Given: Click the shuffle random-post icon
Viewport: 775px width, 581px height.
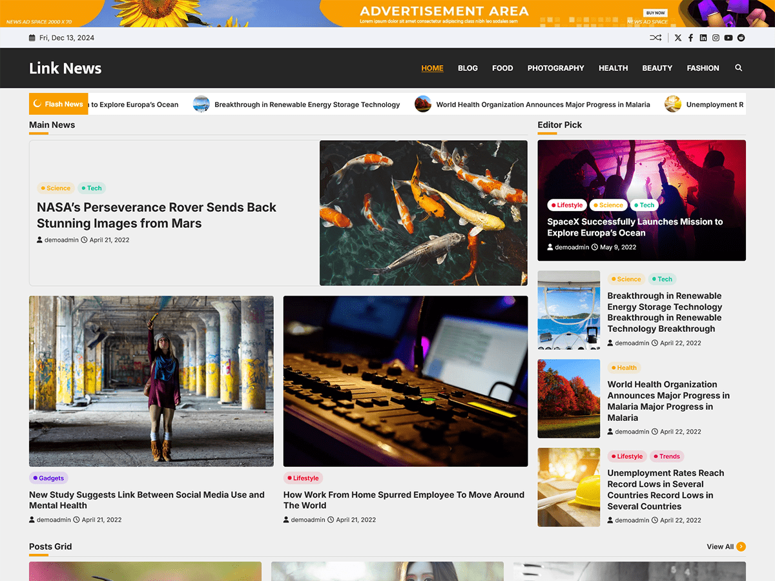Looking at the screenshot, I should [656, 37].
